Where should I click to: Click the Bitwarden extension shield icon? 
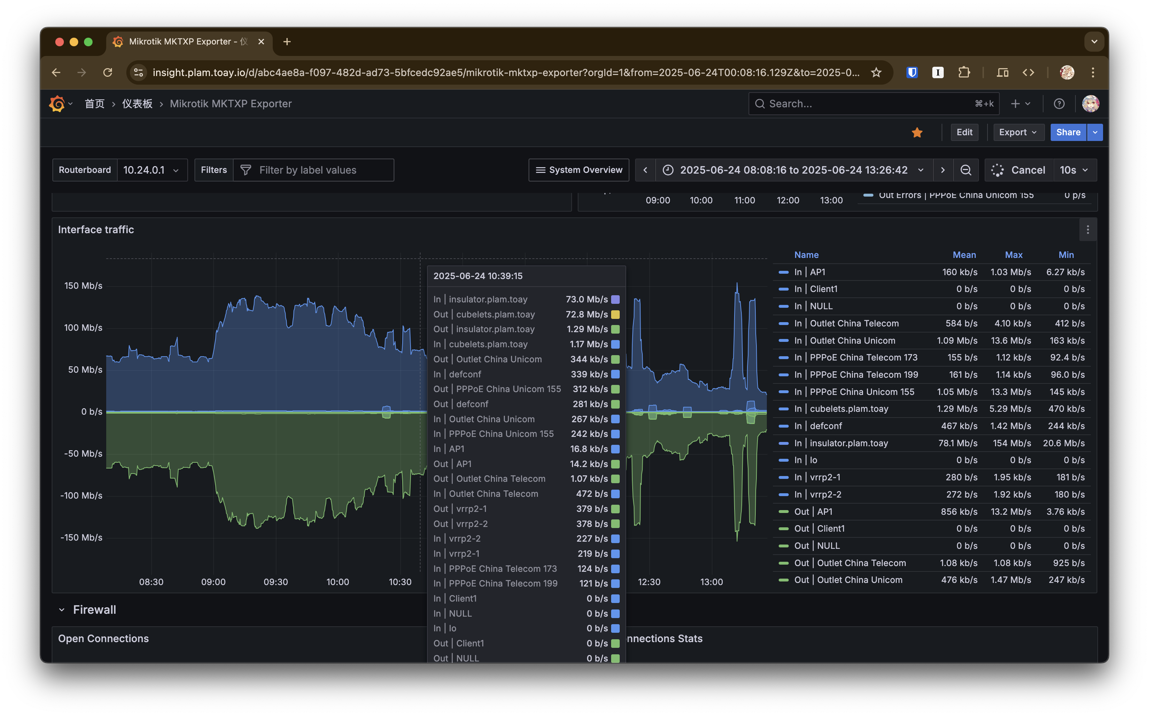pyautogui.click(x=912, y=72)
